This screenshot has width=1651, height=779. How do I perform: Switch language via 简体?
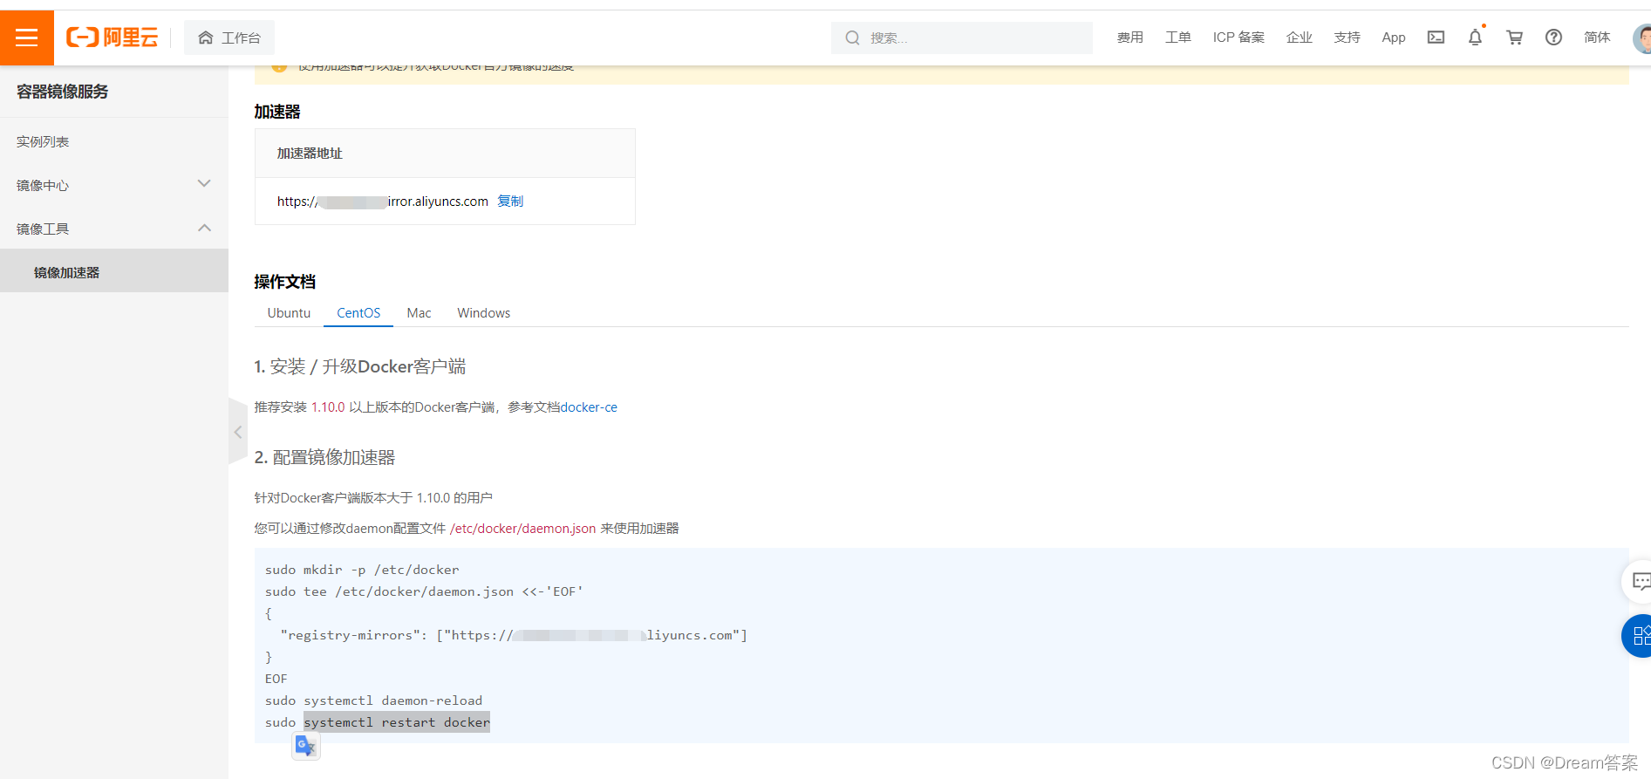point(1597,38)
